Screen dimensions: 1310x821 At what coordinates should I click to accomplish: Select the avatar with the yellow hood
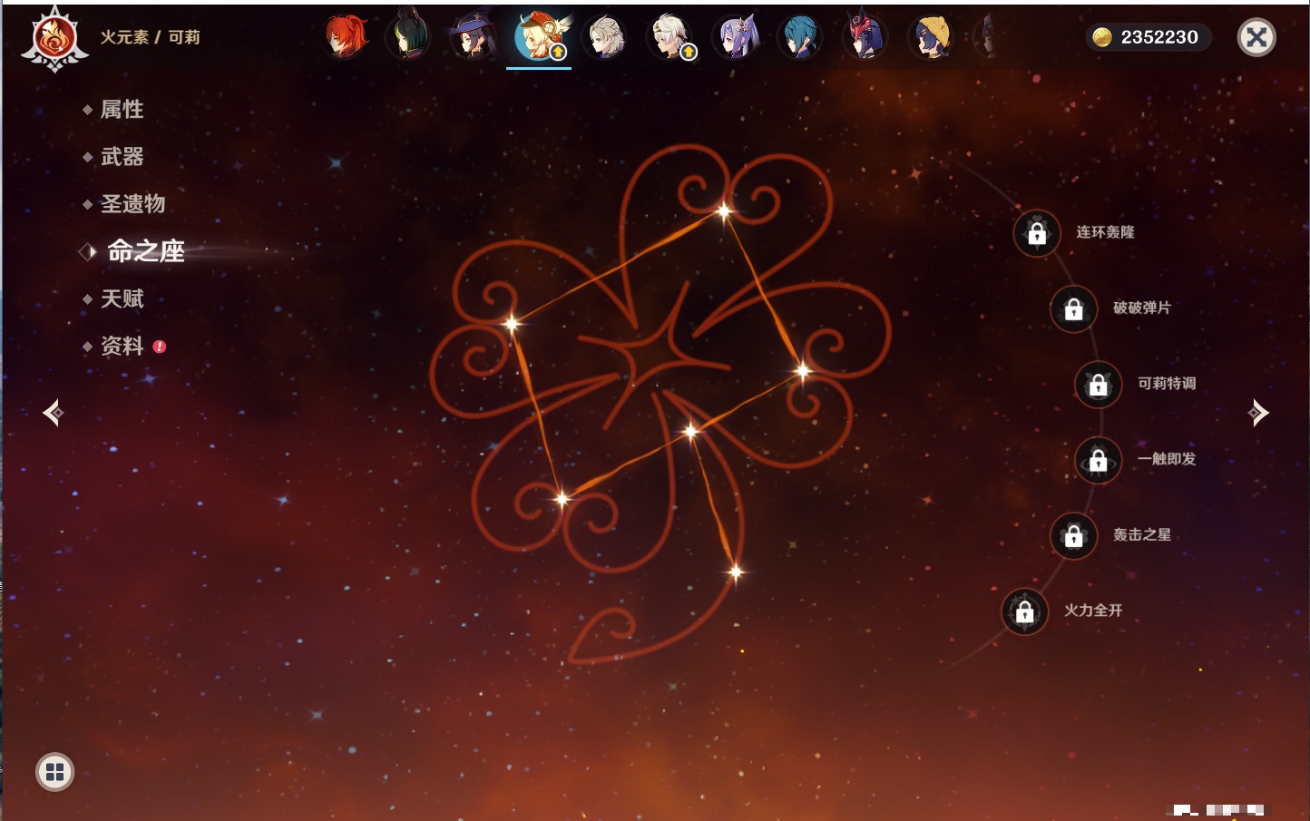click(930, 37)
